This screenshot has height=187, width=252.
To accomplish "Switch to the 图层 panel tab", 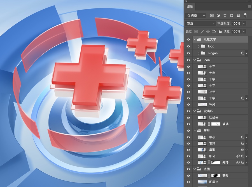I will coord(190,6).
